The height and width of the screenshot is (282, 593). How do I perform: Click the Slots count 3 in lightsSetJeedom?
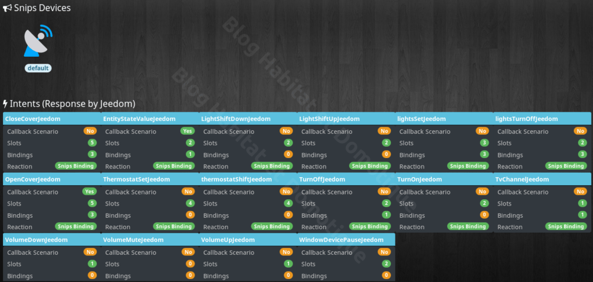[484, 143]
